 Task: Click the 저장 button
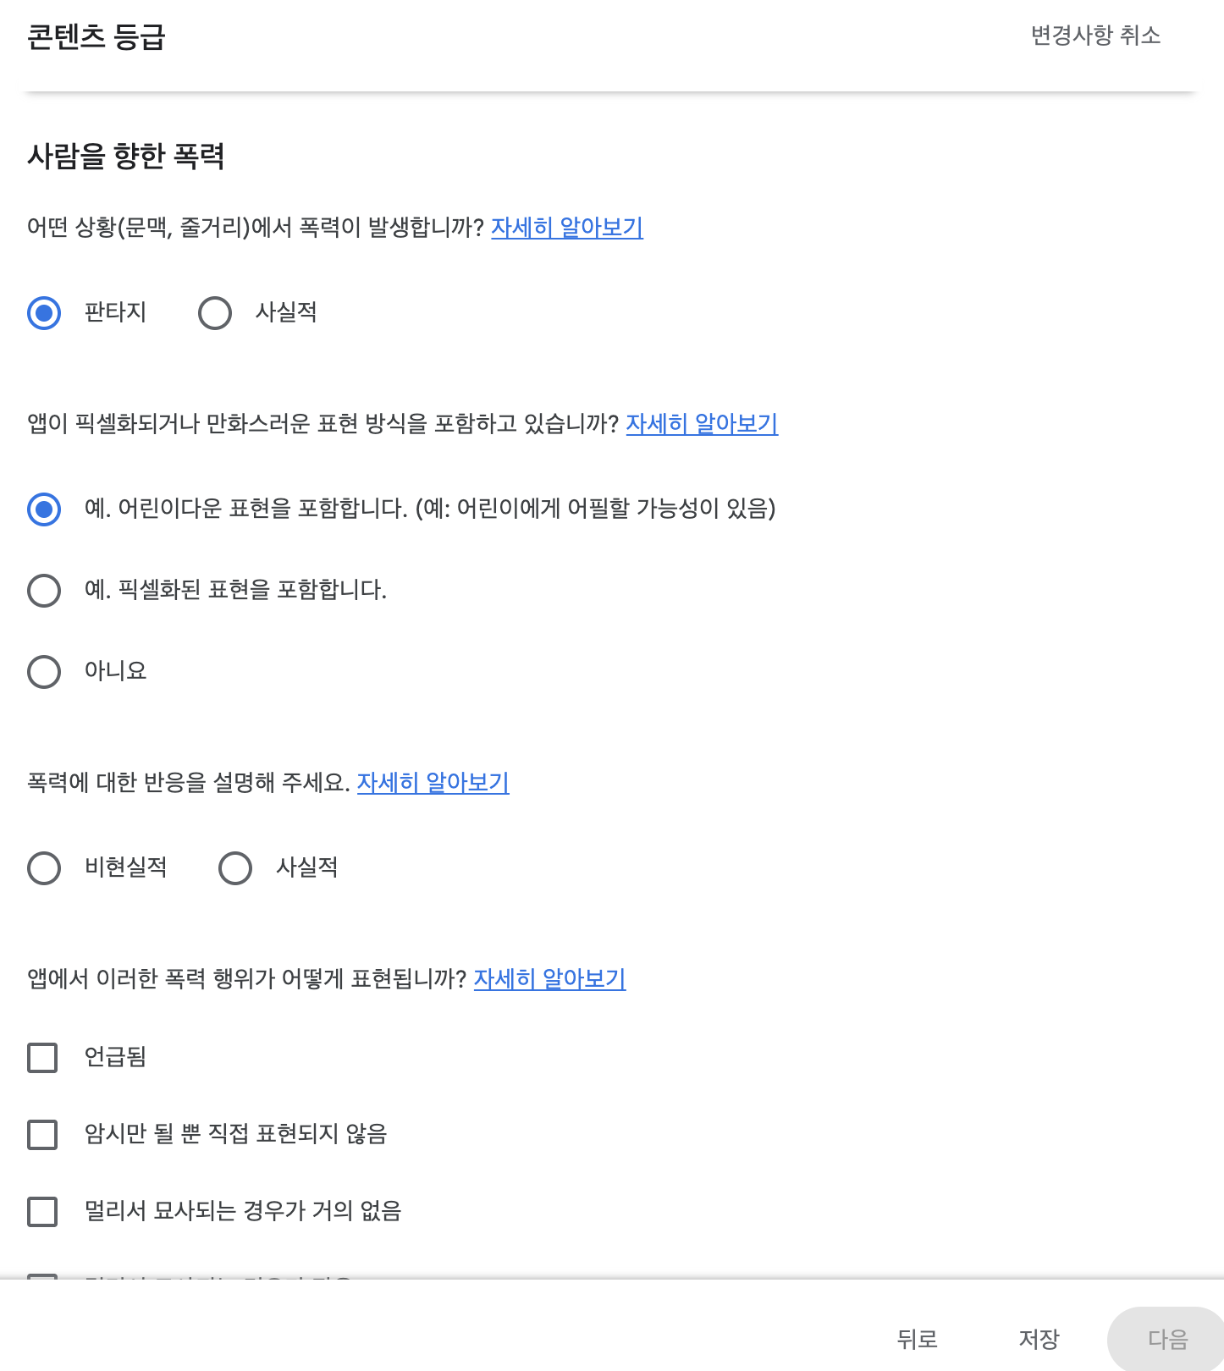click(x=1039, y=1339)
